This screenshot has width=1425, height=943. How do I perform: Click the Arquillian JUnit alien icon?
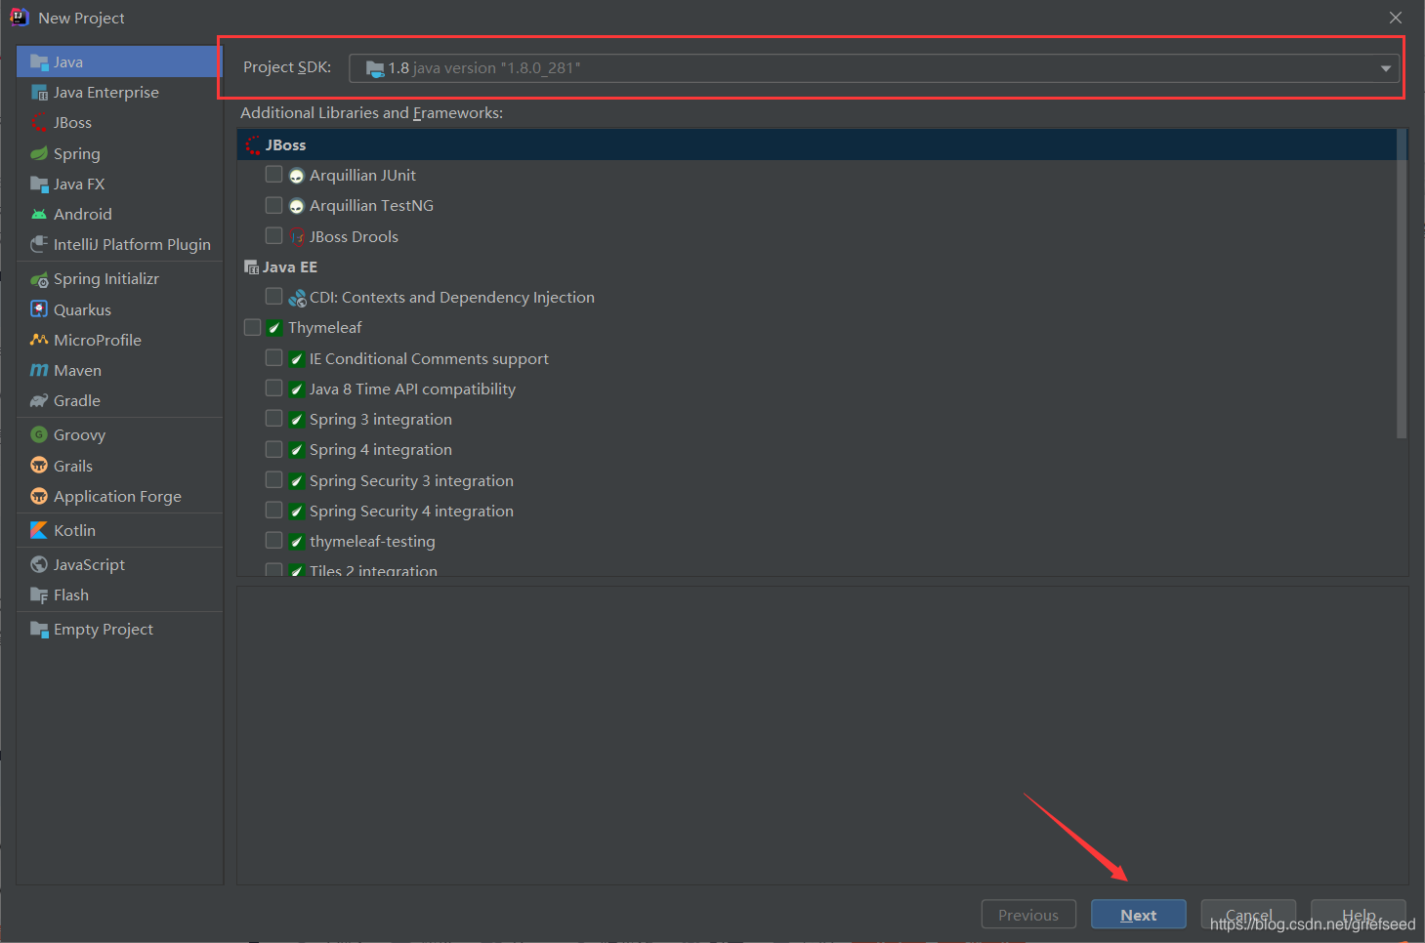(297, 176)
